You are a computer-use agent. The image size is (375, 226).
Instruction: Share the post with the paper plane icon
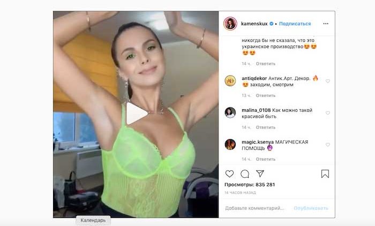(x=260, y=174)
